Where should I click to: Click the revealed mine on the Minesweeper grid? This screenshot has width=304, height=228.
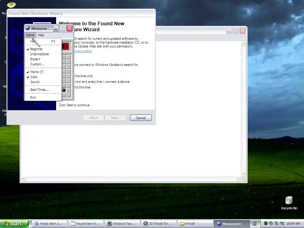64,90
